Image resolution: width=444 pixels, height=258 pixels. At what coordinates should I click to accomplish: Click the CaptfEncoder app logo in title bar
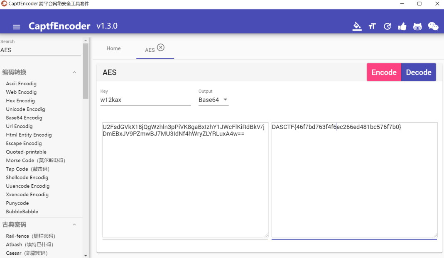pos(4,4)
